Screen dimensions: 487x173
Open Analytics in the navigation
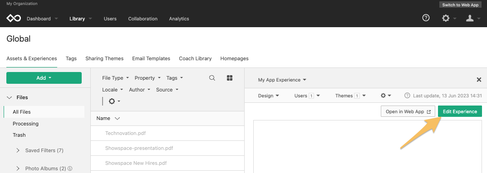179,19
